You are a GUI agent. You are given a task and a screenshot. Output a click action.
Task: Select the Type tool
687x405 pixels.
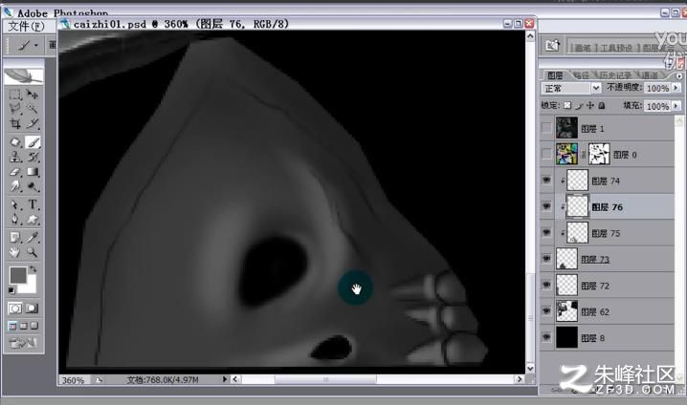tap(33, 204)
